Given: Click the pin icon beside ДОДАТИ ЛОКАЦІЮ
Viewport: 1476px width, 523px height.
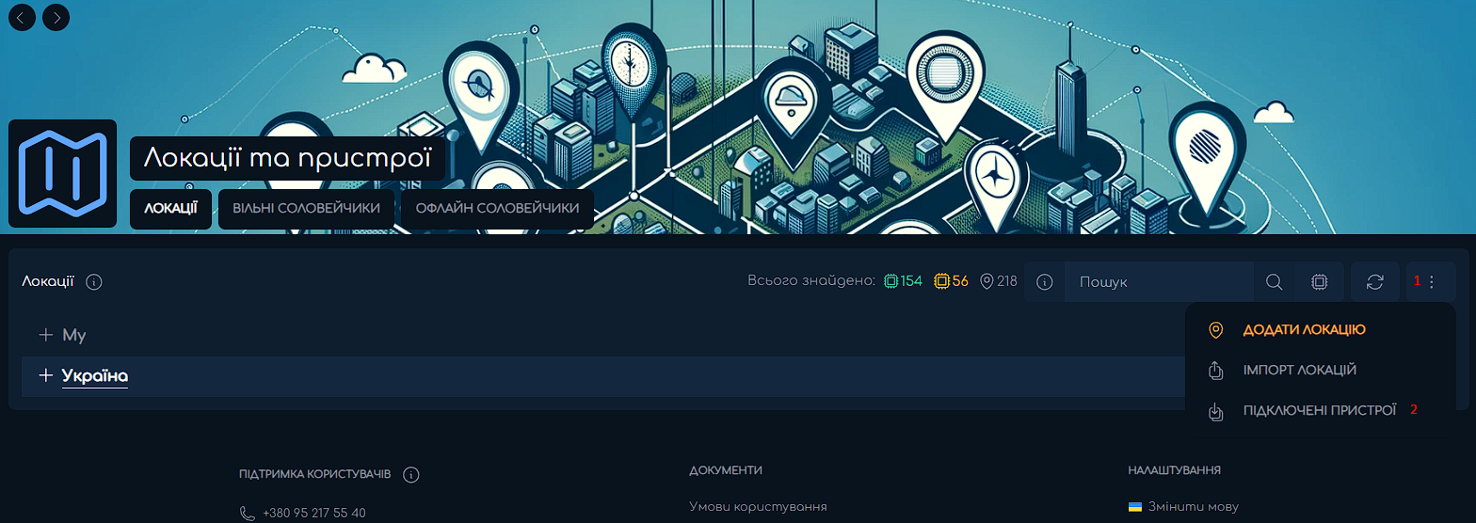Looking at the screenshot, I should [x=1215, y=330].
